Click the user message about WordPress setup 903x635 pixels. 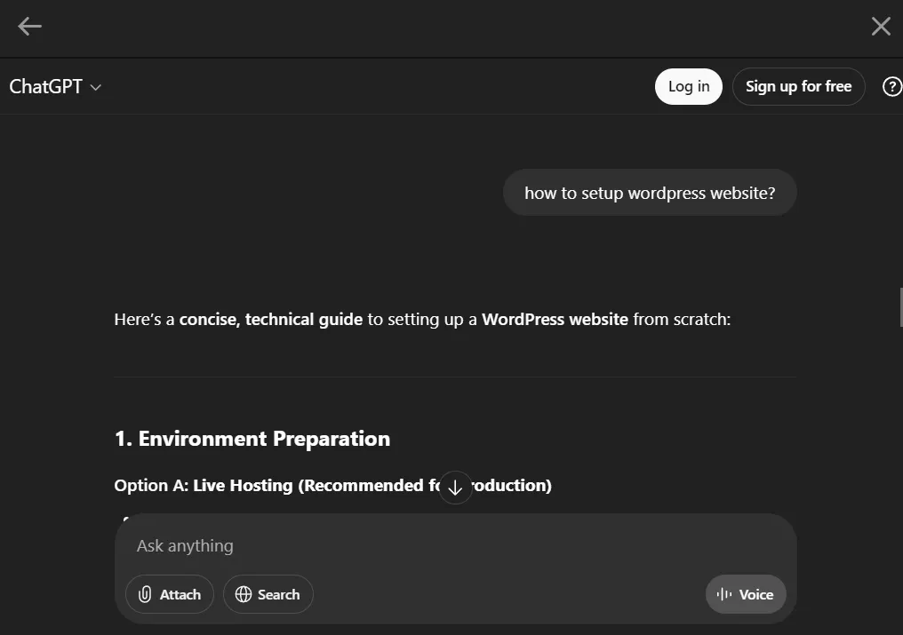(650, 193)
